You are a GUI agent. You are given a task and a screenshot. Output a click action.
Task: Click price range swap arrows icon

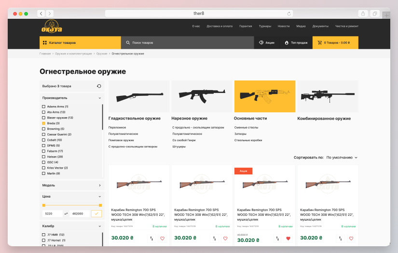pos(66,213)
